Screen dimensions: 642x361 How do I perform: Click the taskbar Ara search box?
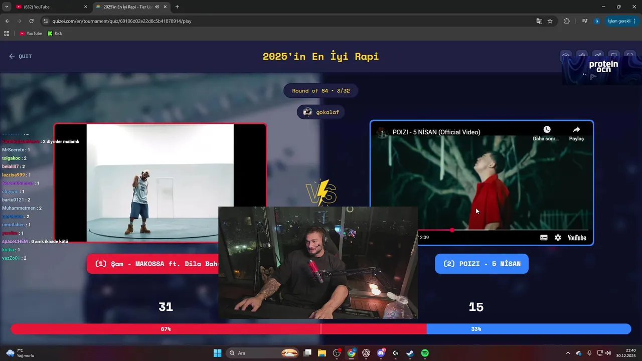[263, 353]
